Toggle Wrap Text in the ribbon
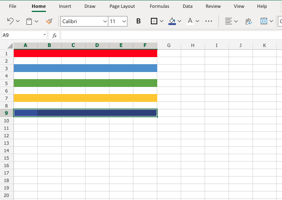Viewport: 282px width, 200px height. coord(248,21)
